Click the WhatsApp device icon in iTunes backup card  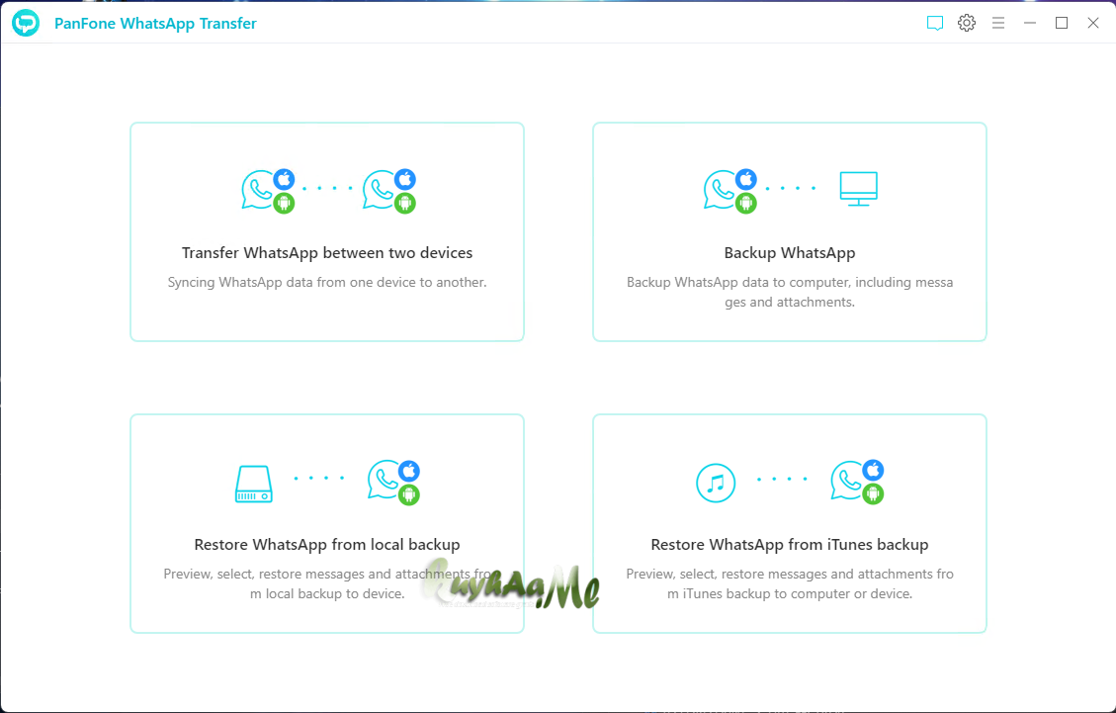coord(858,483)
